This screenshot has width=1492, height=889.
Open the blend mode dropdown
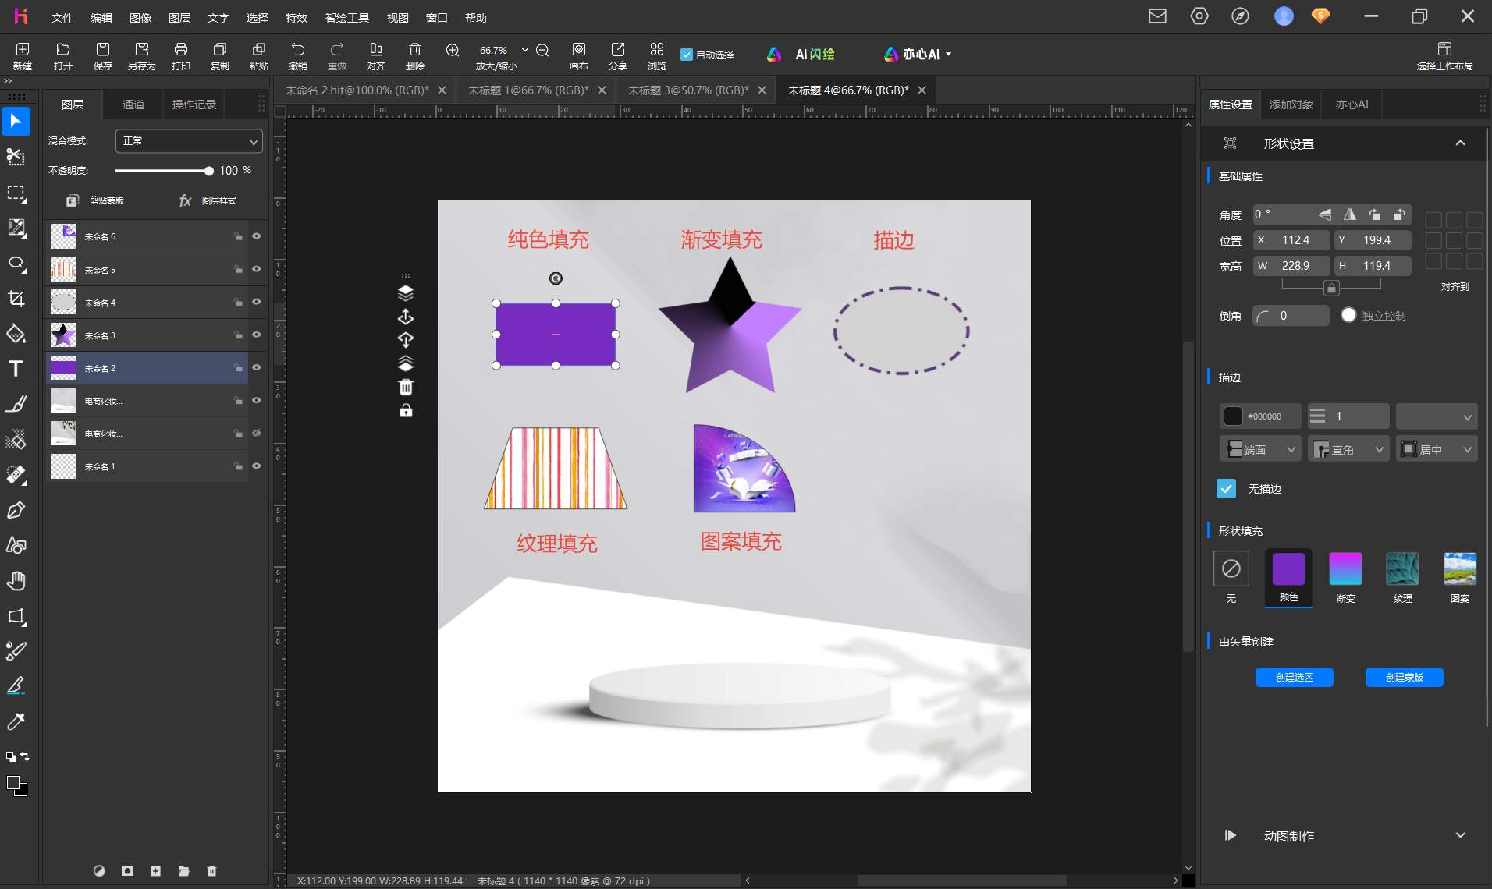[x=189, y=141]
